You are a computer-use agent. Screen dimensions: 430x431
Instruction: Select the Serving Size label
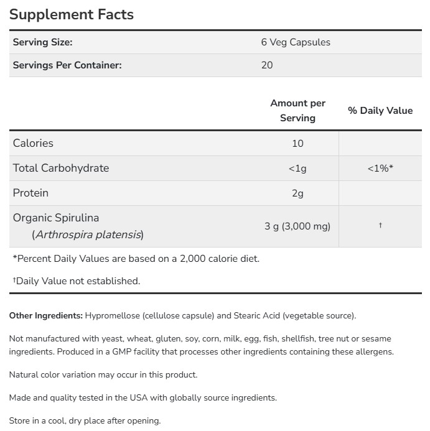pos(43,42)
